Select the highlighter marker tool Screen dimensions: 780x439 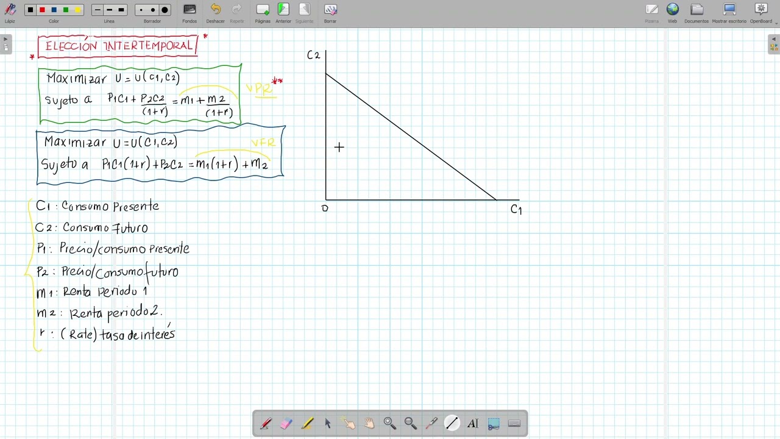pos(307,423)
